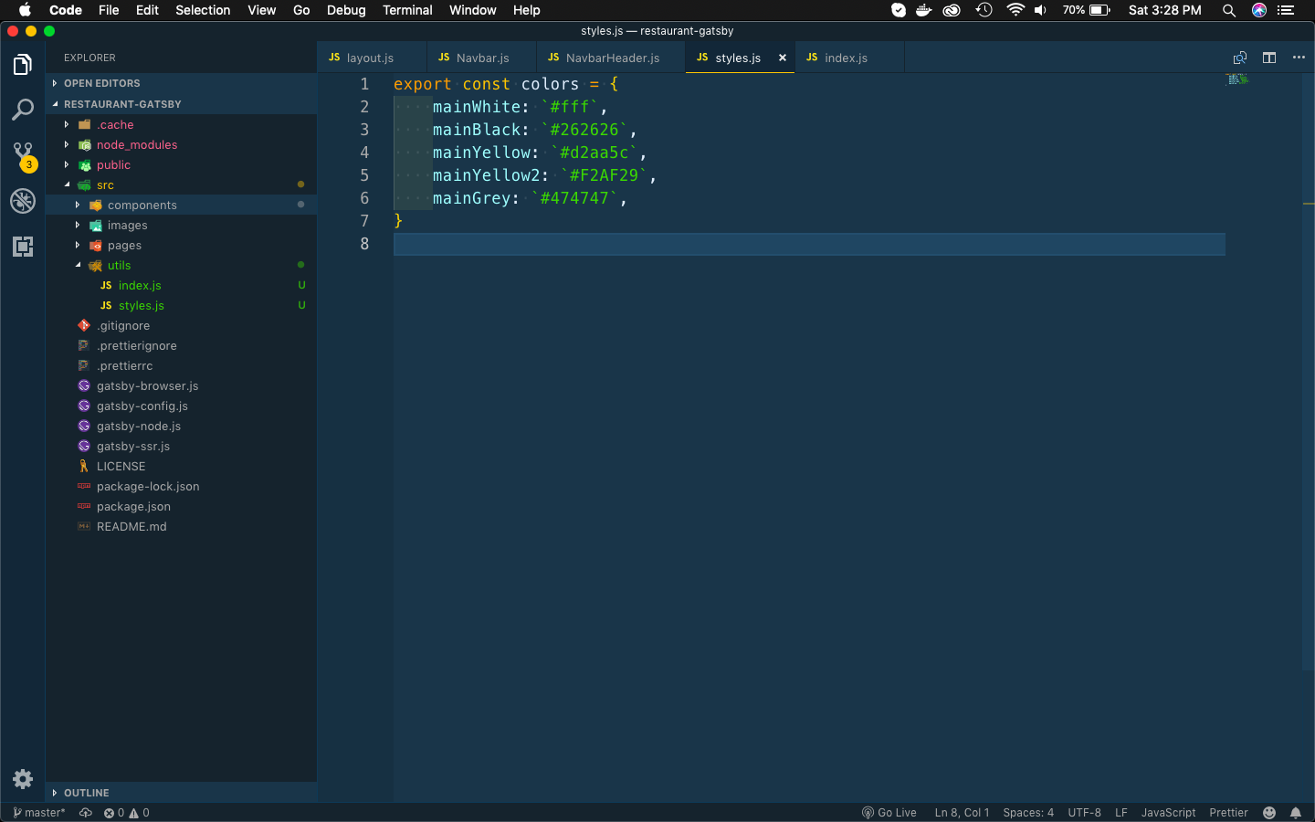This screenshot has width=1315, height=822.
Task: Open Source Control view with 3 changes
Action: click(23, 155)
